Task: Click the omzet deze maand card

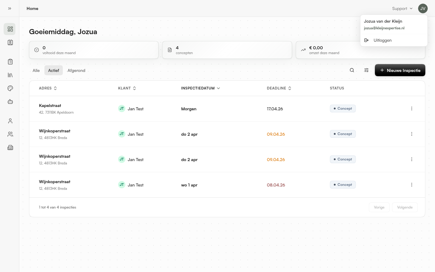Action: [x=360, y=50]
